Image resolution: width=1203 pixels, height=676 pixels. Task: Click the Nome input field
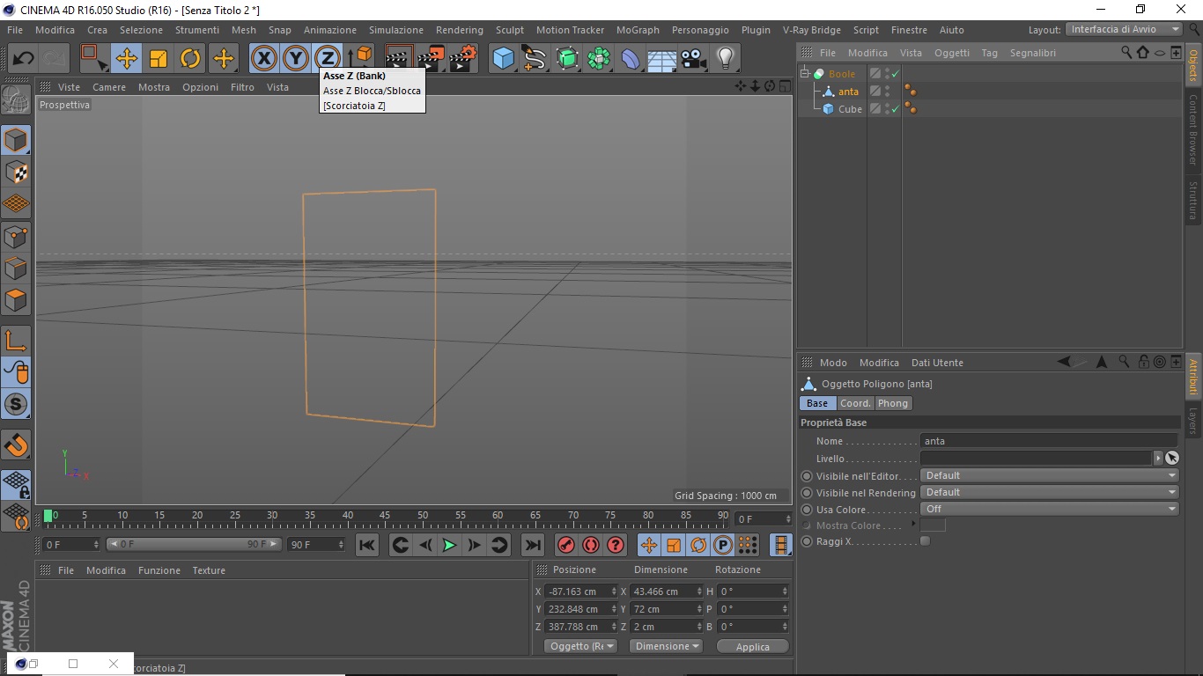[1048, 441]
